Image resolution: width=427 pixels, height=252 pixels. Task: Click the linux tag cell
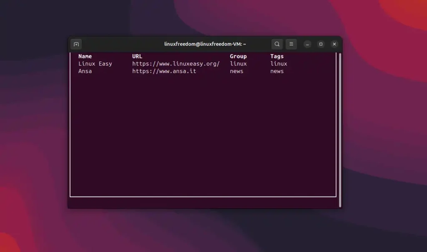(x=279, y=64)
